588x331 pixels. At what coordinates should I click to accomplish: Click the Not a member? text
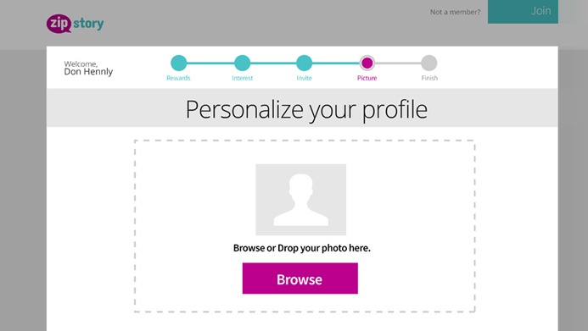[455, 12]
